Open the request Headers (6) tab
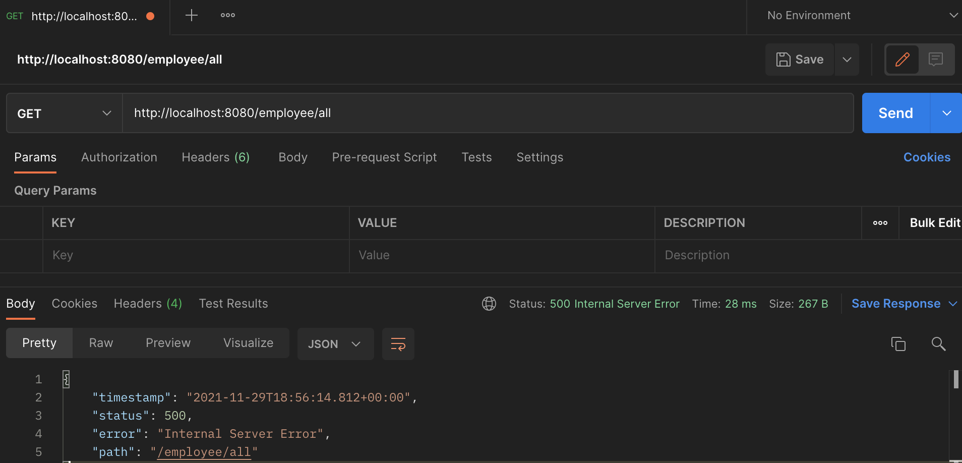 [x=216, y=157]
